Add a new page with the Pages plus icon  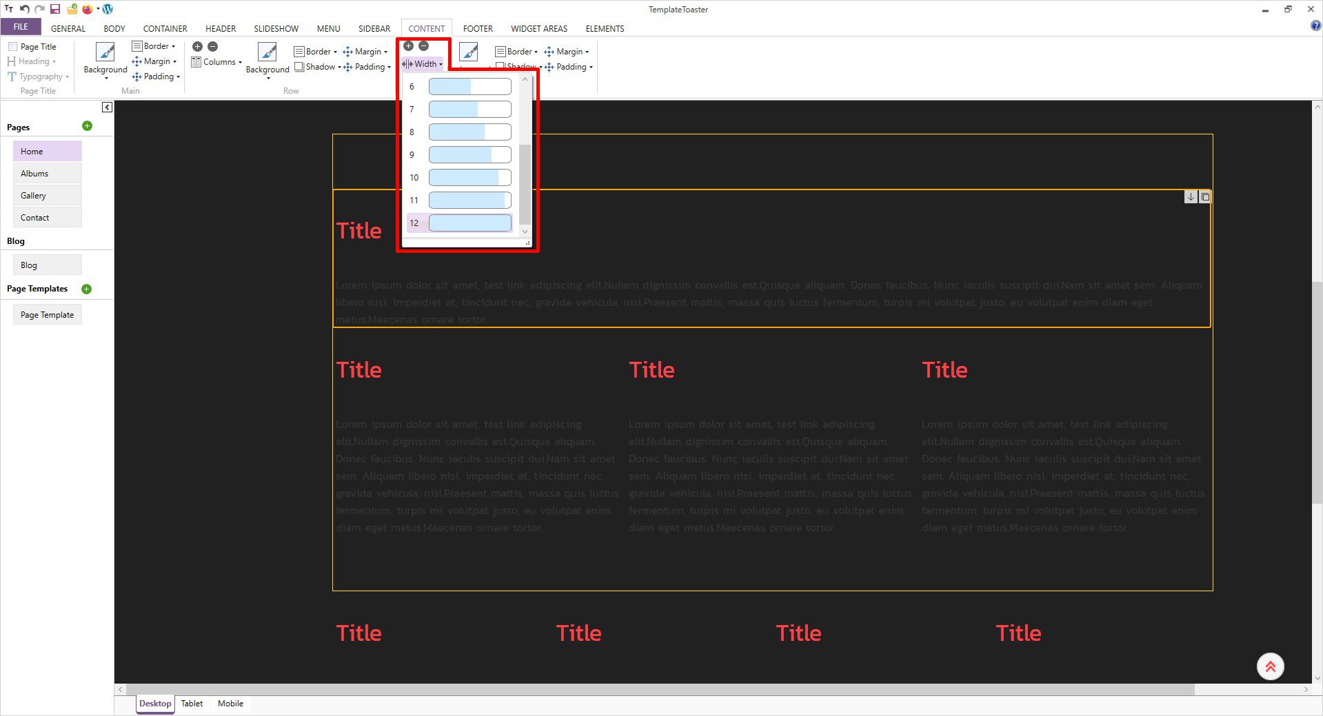coord(87,126)
